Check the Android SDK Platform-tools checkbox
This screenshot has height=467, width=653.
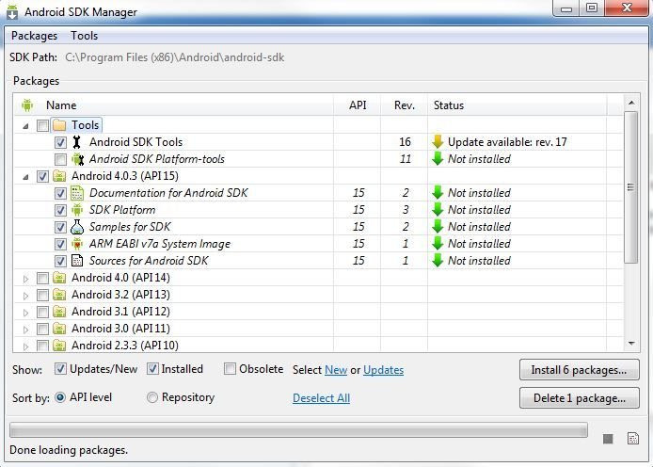pos(60,159)
